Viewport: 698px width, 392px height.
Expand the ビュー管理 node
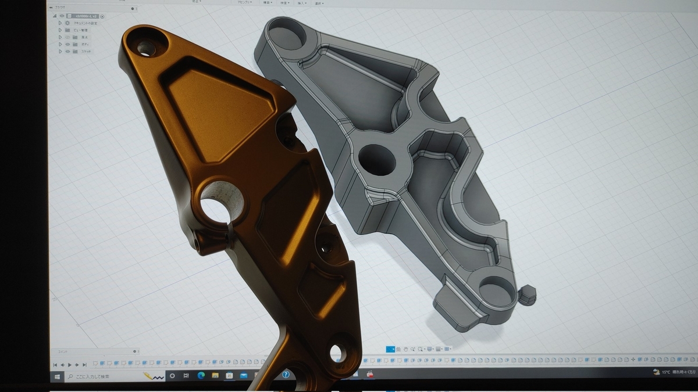pos(60,30)
